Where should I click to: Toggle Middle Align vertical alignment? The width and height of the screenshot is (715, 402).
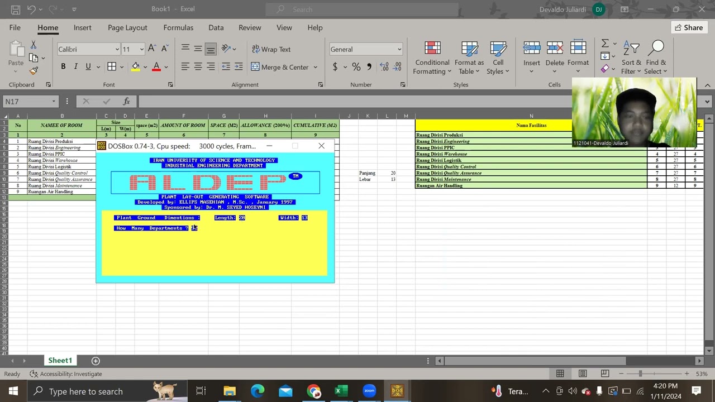198,49
